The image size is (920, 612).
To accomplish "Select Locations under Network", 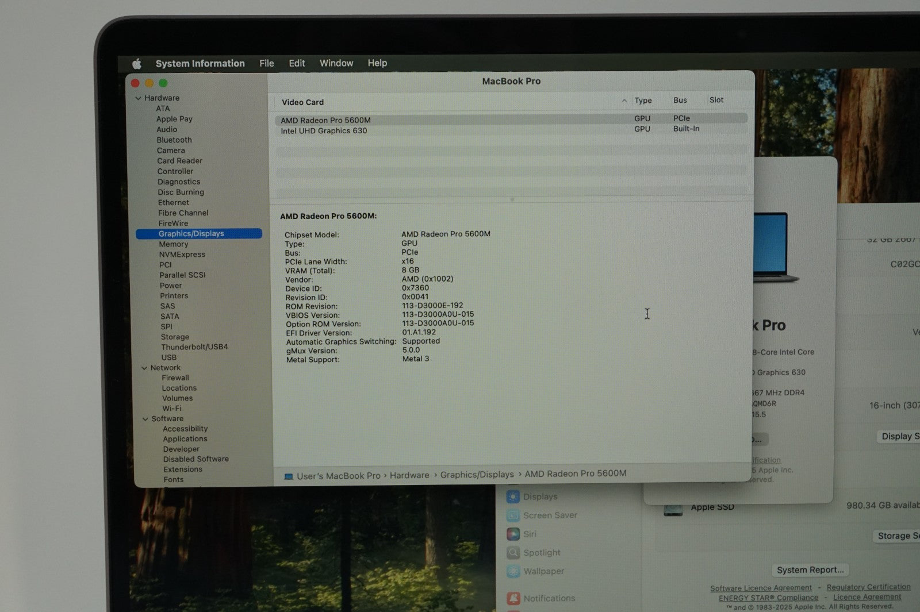I will [179, 388].
